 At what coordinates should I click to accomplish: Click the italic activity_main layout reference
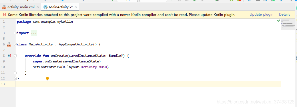pyautogui.click(x=94, y=67)
